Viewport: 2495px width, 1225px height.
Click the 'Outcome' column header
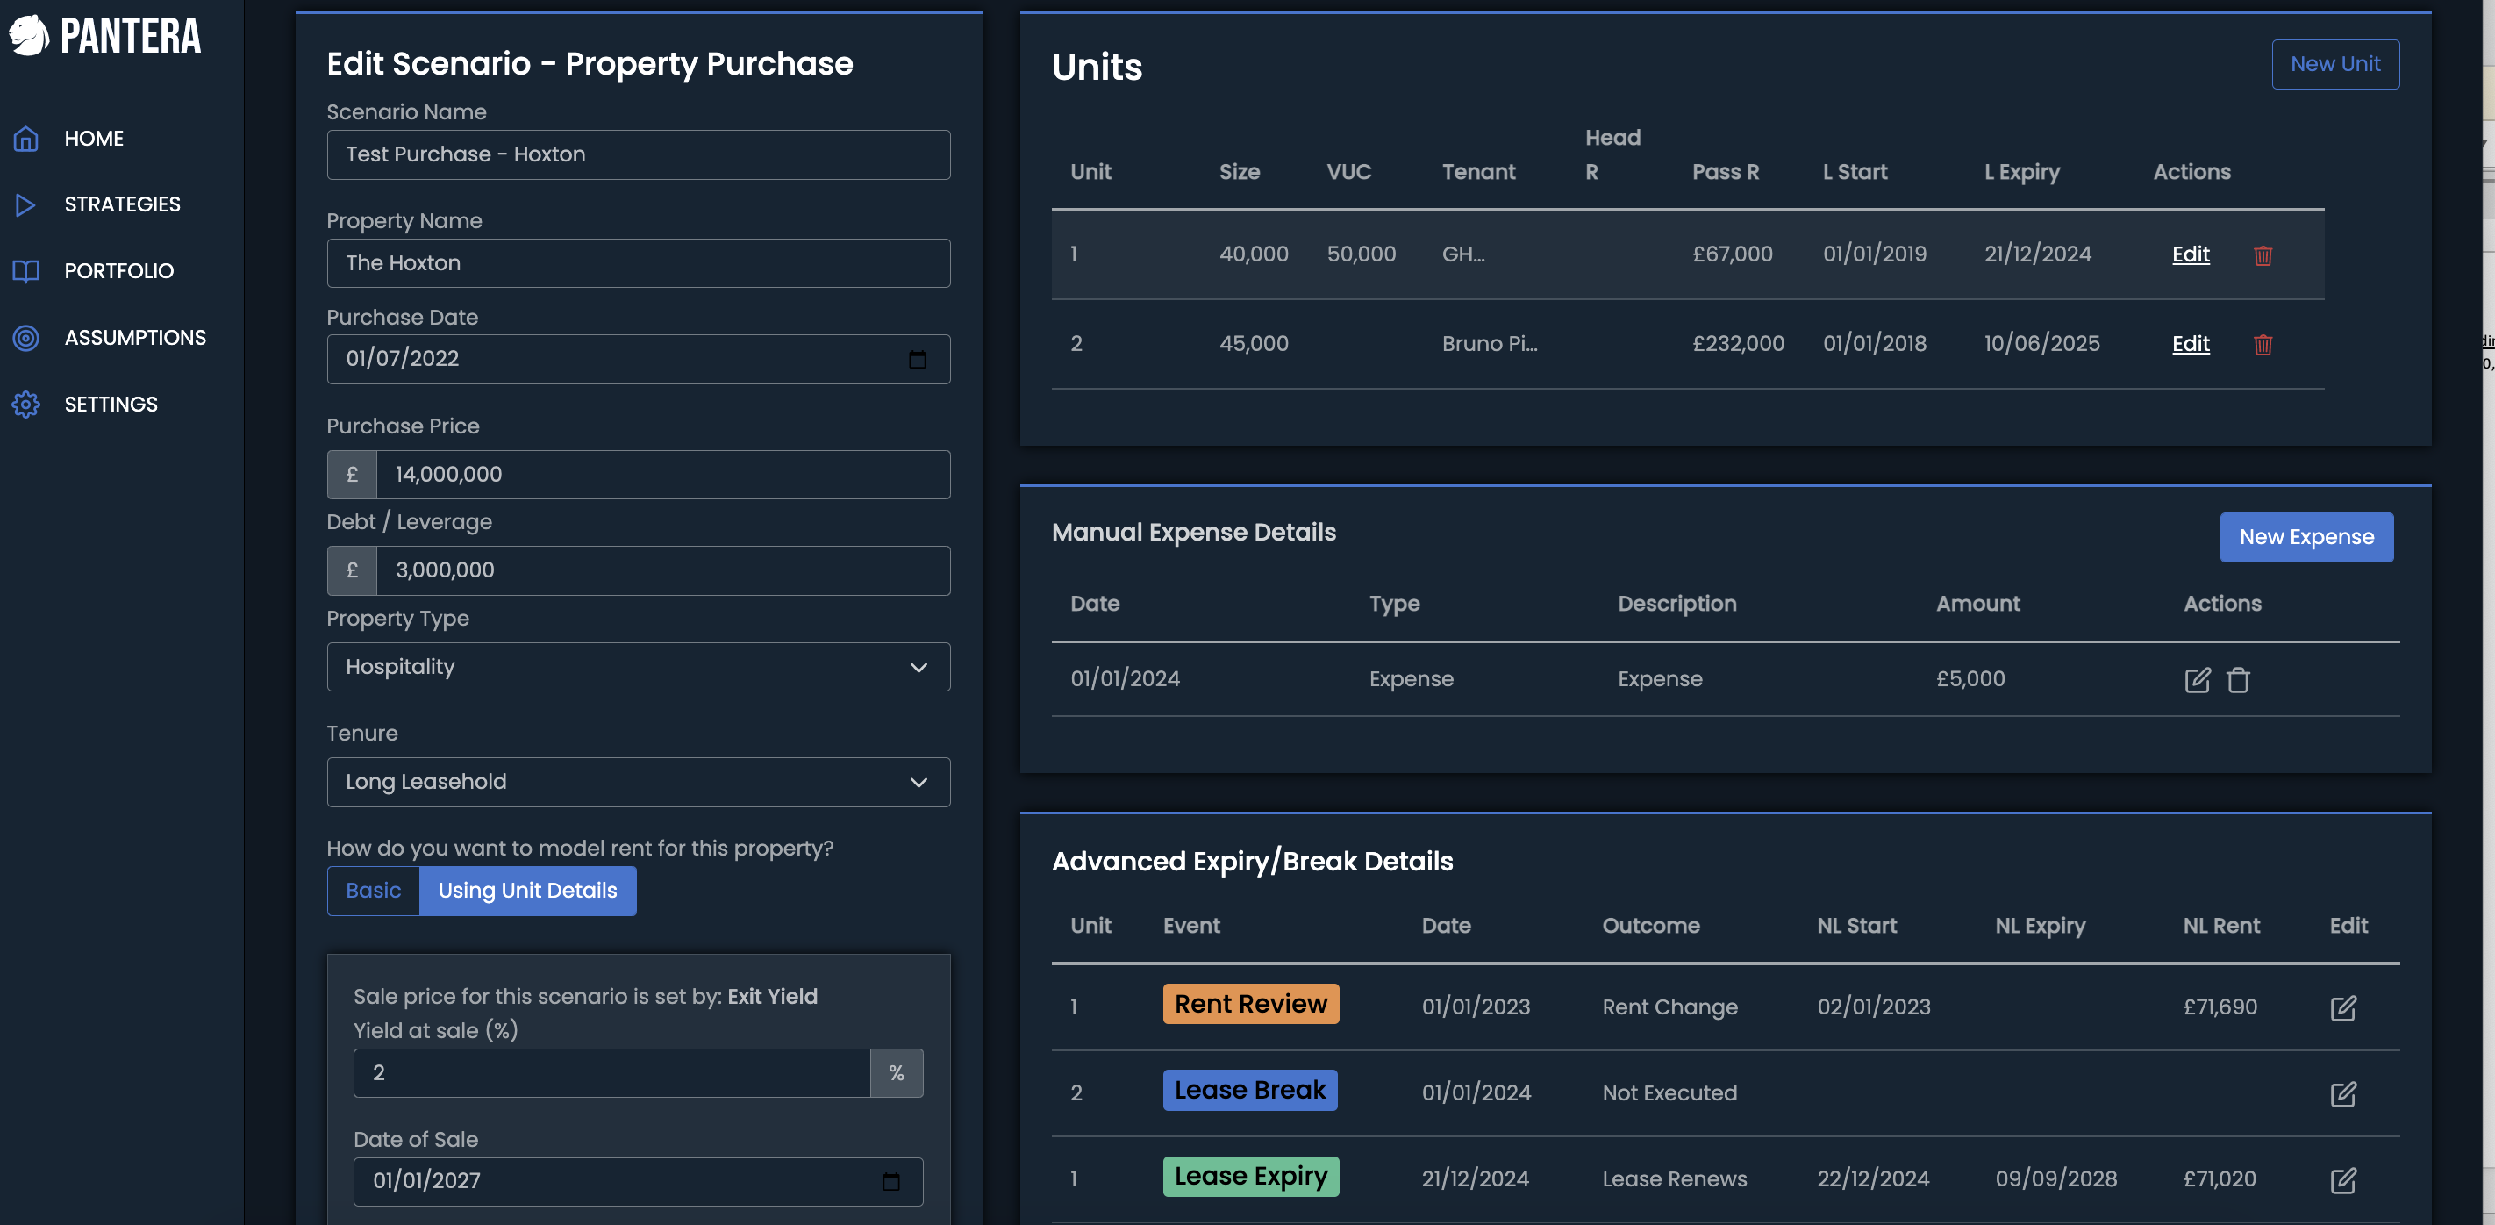(1650, 926)
